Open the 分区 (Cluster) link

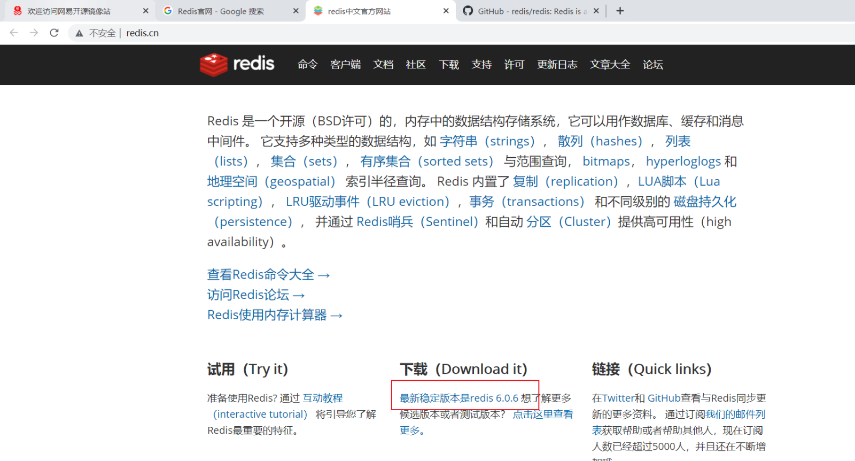pos(569,222)
